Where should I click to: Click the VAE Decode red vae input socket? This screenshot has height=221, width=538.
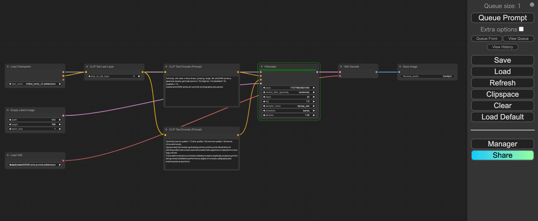[x=339, y=76]
